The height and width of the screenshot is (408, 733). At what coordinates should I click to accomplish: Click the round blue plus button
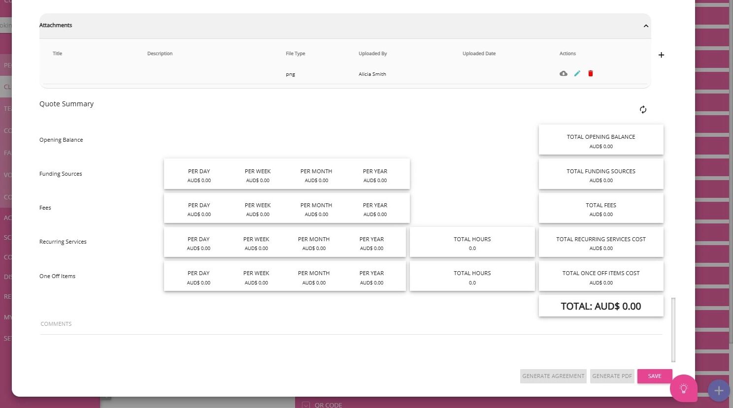(719, 390)
